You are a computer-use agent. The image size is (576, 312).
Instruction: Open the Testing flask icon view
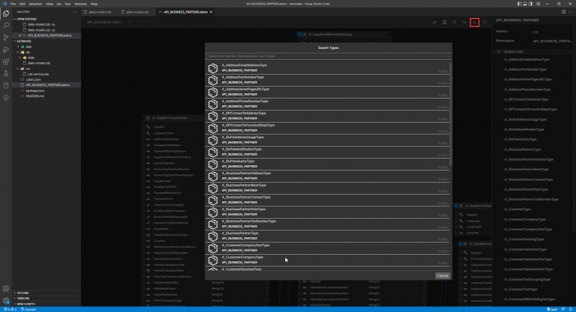tap(6, 74)
